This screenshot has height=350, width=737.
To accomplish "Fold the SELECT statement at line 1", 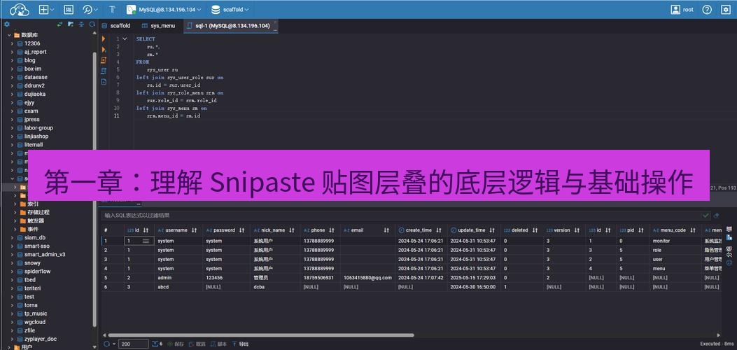I will [125, 39].
